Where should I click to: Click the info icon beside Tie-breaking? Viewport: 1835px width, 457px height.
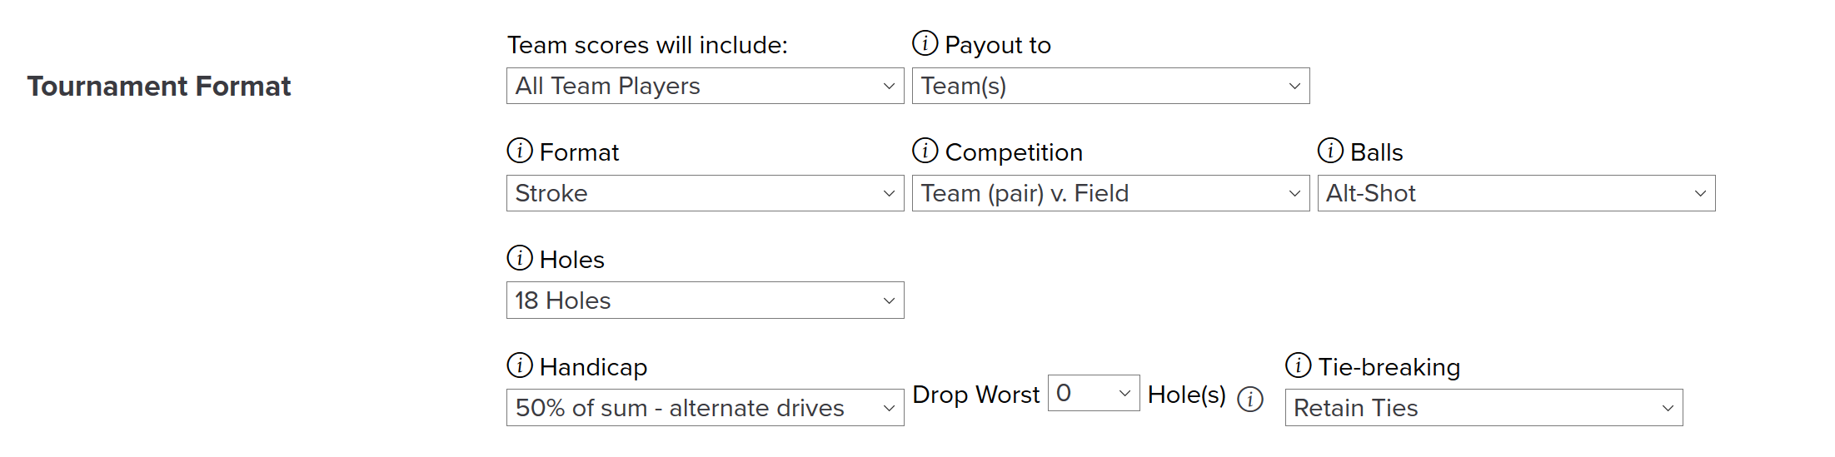coord(1298,365)
